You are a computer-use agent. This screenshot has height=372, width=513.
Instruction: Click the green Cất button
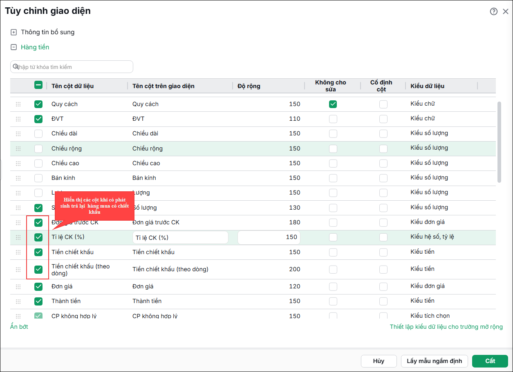(x=490, y=361)
